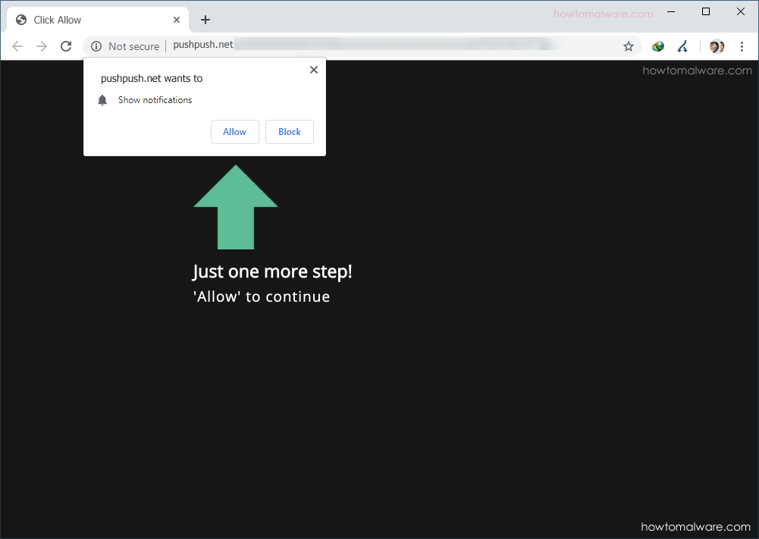Open a new browser tab
The height and width of the screenshot is (539, 759).
click(205, 20)
